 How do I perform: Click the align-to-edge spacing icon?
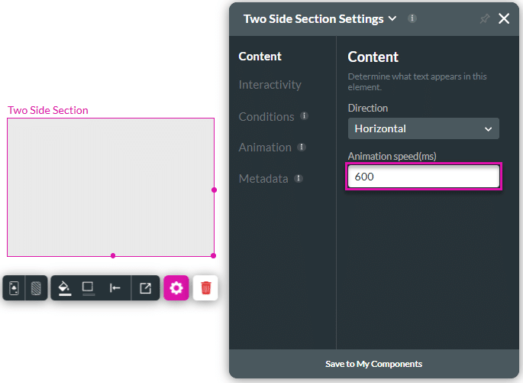[115, 288]
